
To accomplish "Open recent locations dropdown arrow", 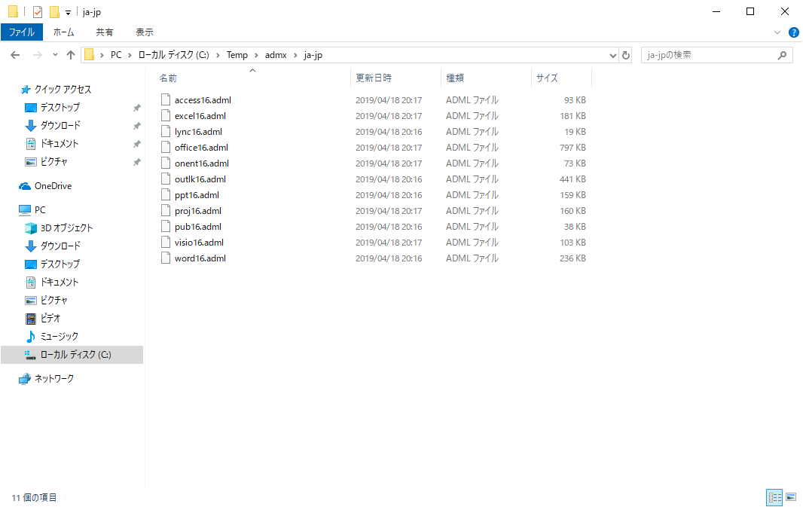I will (x=55, y=55).
